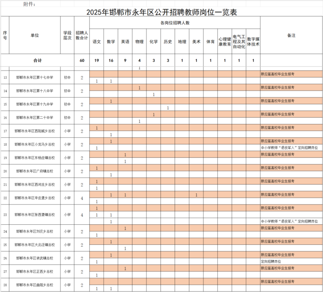The height and width of the screenshot is (292, 323).
Task: Select the 物理 total value 4
Action: click(139, 60)
